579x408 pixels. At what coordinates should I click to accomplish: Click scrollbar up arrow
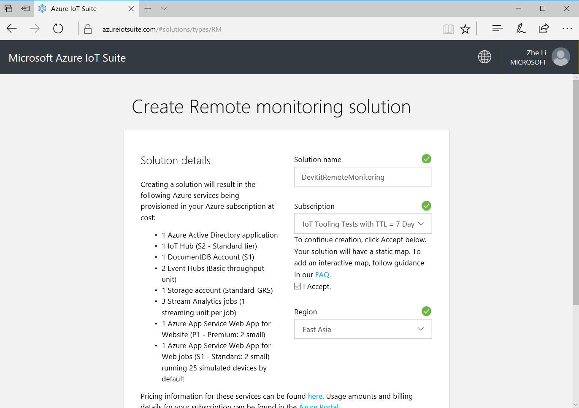576,77
